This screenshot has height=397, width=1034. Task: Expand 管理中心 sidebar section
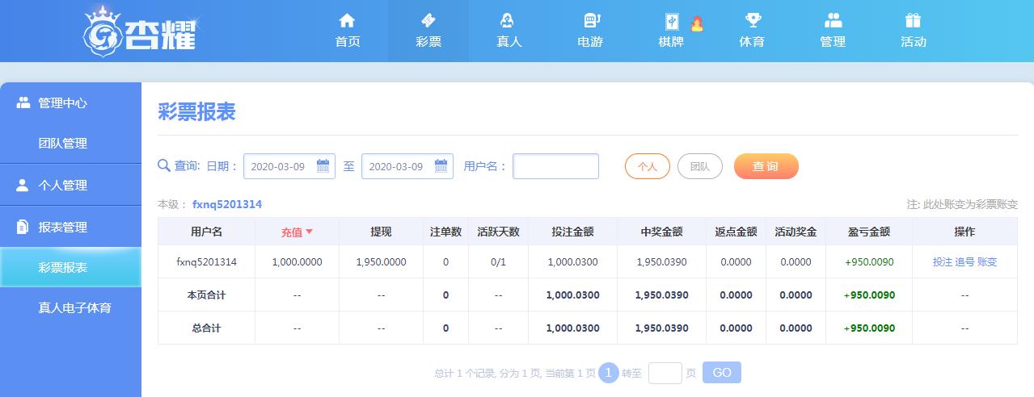coord(70,102)
